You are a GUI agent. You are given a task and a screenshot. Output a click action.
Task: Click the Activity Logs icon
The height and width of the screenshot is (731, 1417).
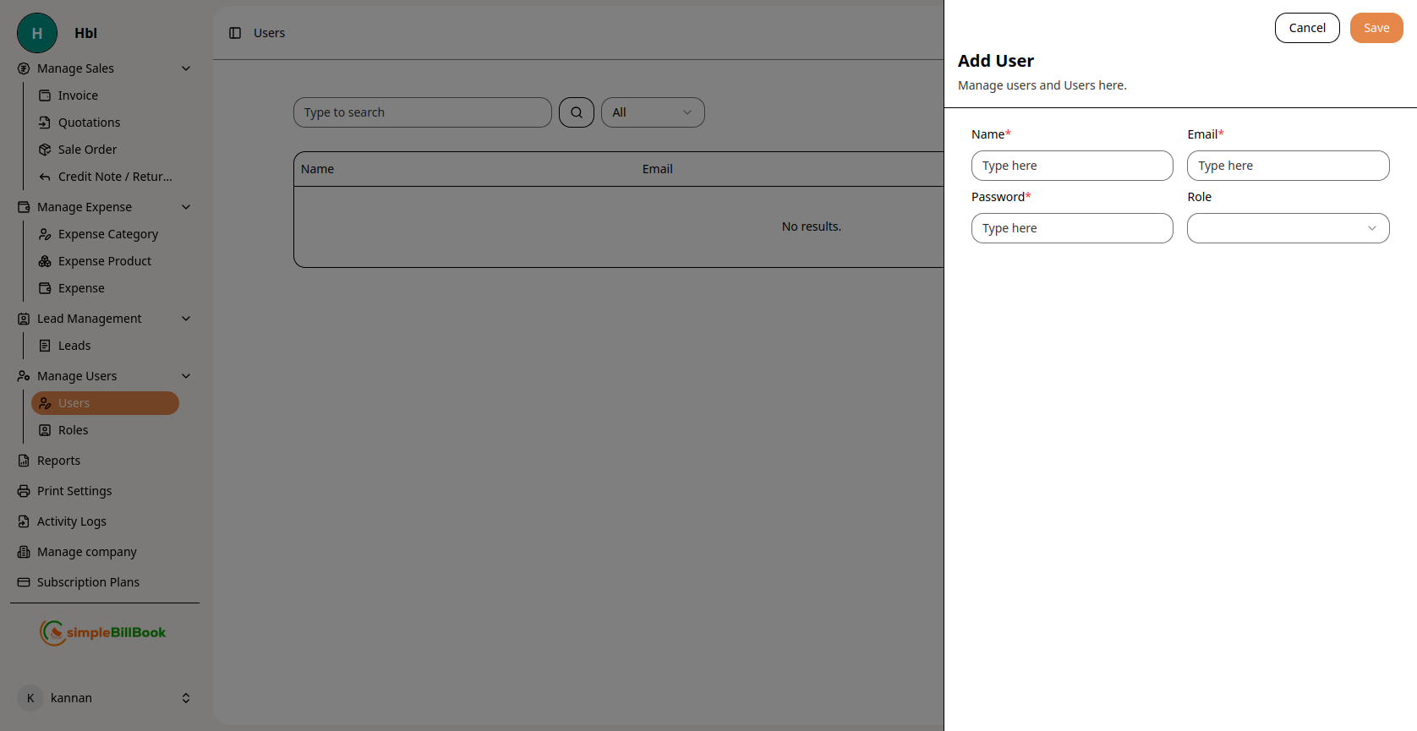tap(24, 521)
